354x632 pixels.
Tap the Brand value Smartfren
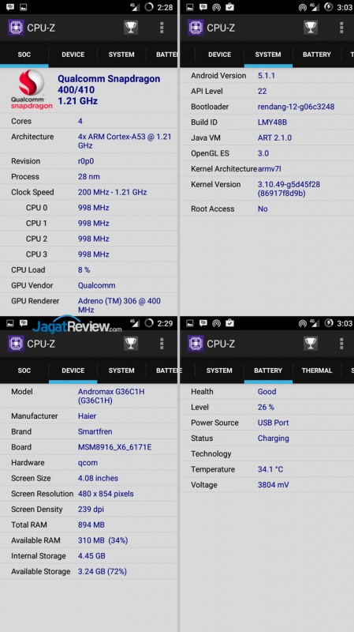click(x=95, y=431)
